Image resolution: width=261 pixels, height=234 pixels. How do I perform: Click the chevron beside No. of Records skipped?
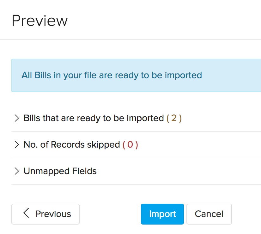[x=17, y=144]
